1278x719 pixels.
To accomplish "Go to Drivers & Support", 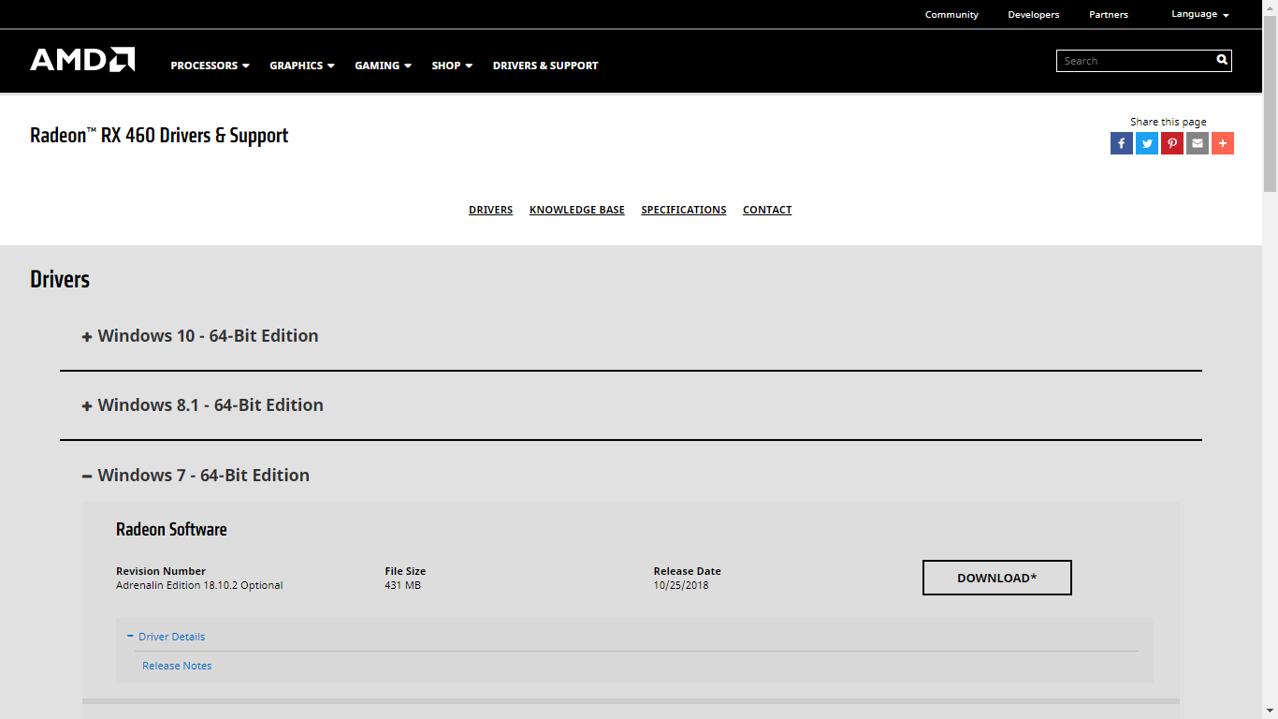I will [545, 66].
